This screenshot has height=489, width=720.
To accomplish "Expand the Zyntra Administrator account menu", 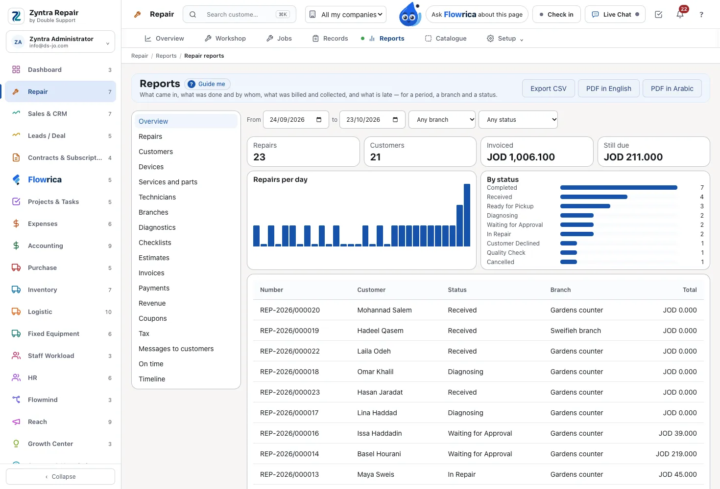I will coord(60,42).
